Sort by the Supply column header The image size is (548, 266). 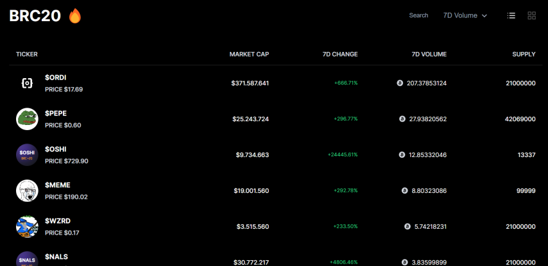click(x=524, y=54)
